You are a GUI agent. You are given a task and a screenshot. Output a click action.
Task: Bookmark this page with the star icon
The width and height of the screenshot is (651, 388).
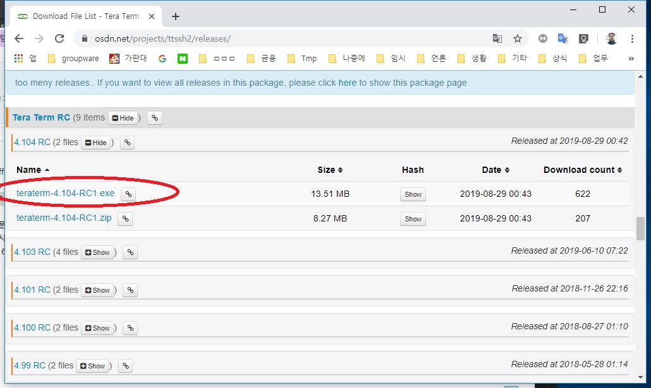[x=517, y=38]
